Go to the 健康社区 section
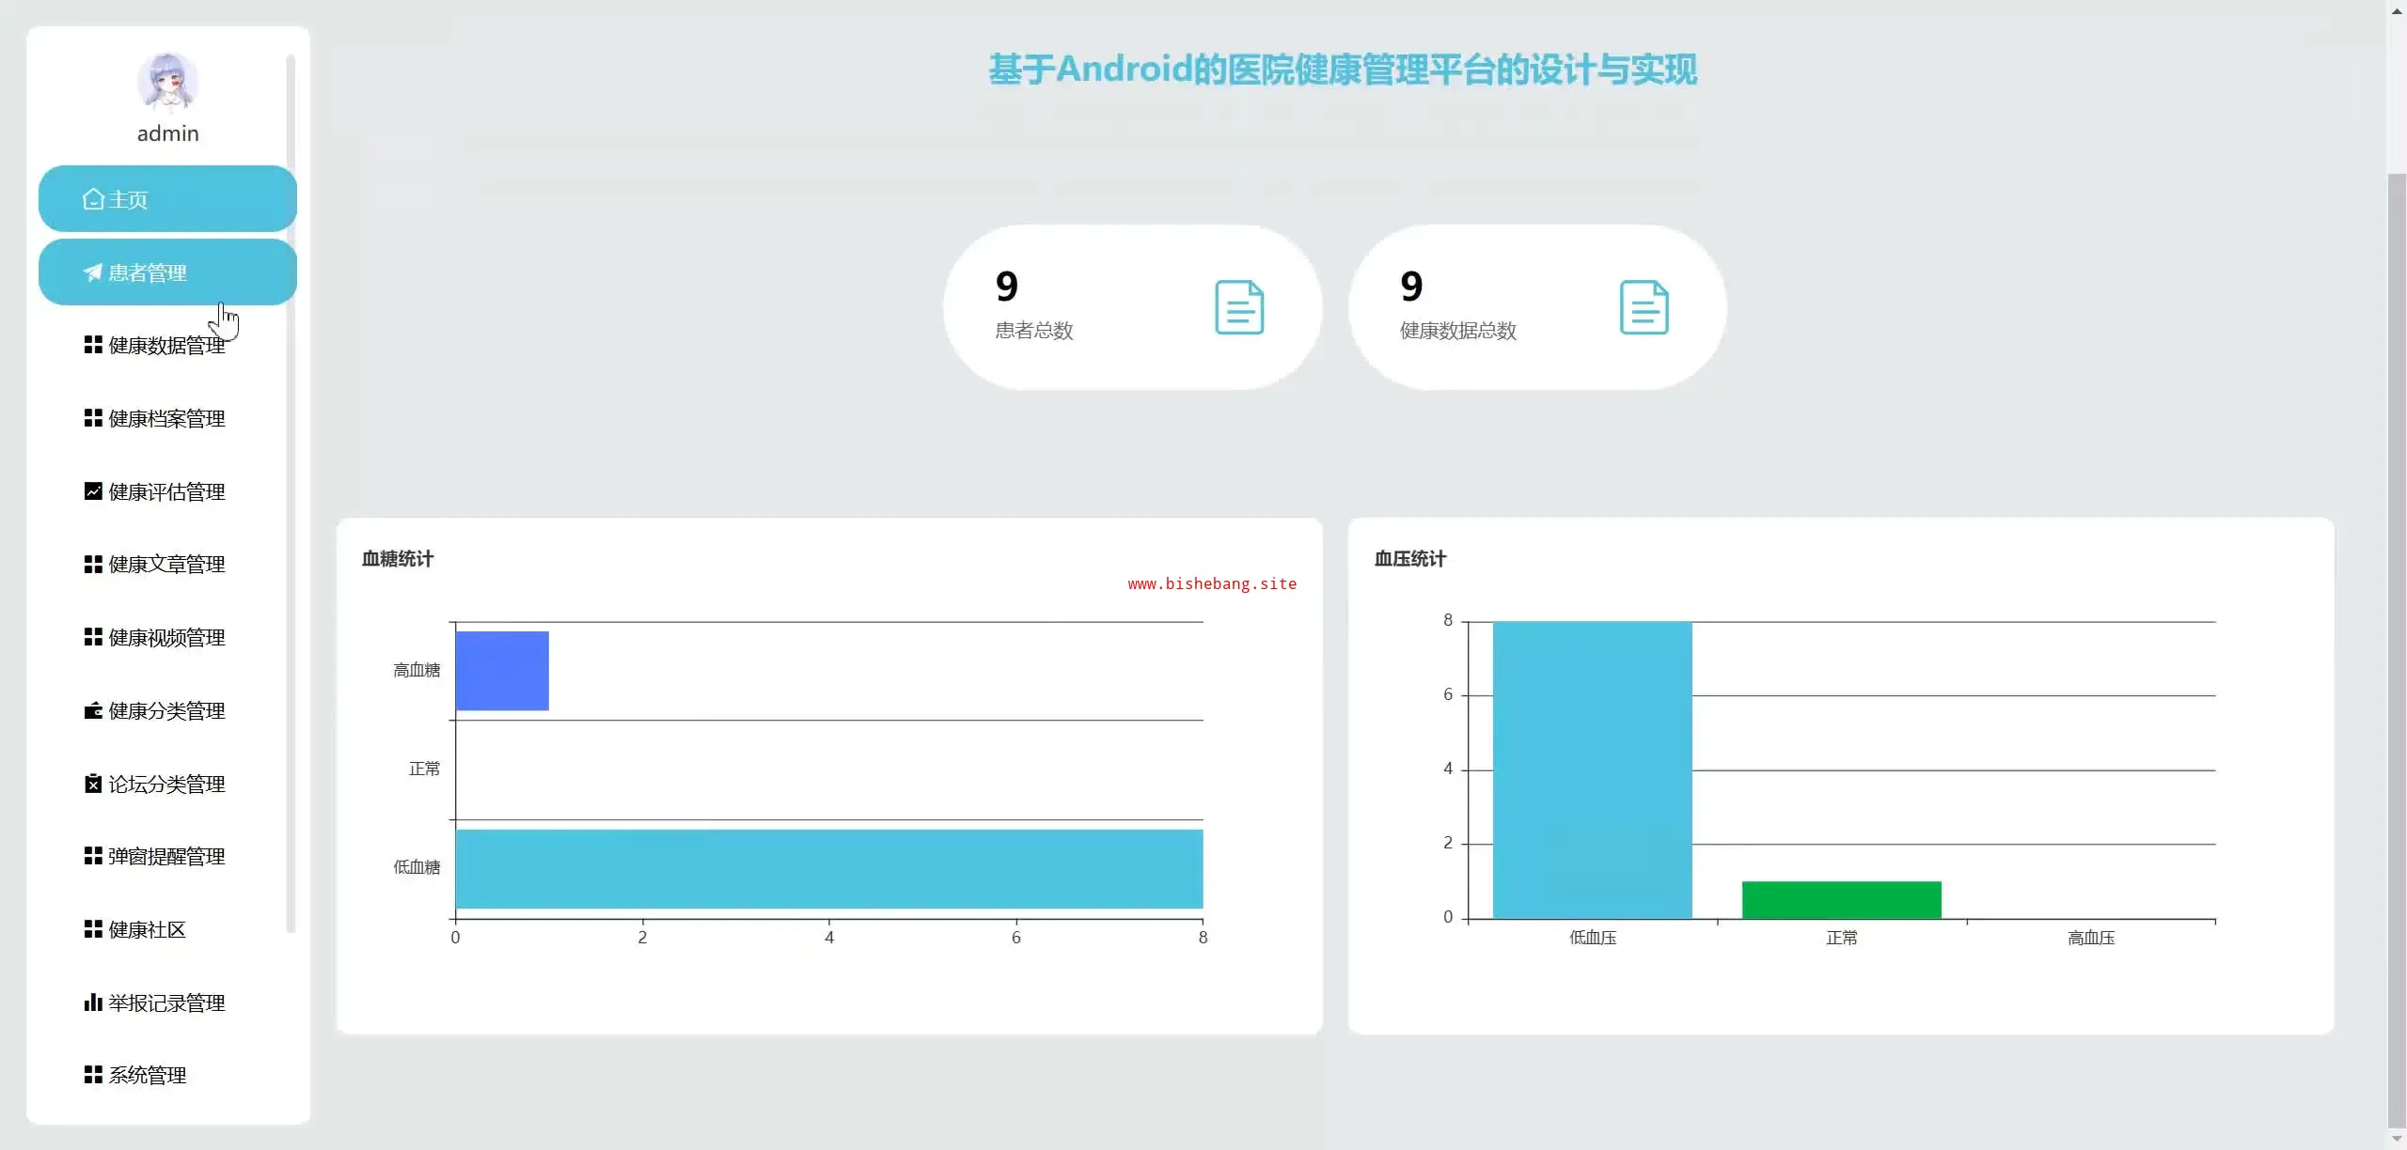The image size is (2407, 1150). (147, 930)
